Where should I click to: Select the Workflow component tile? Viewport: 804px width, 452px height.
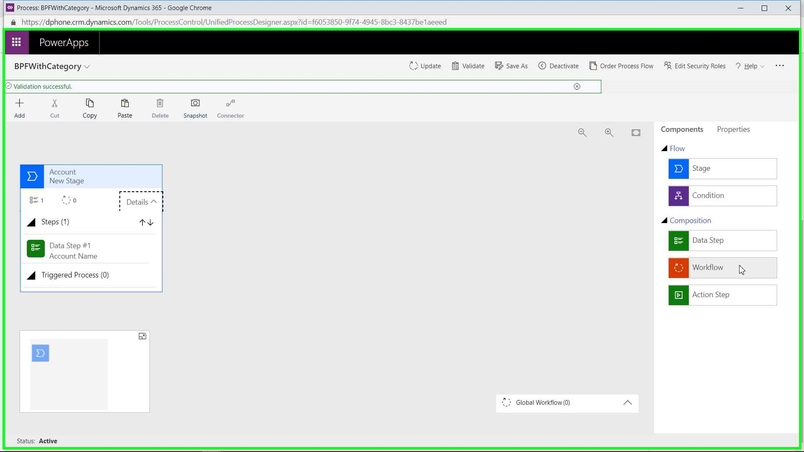(722, 268)
